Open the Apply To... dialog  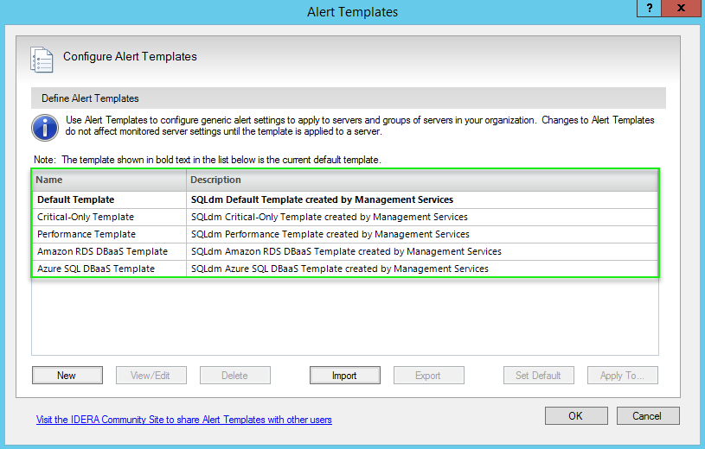point(622,376)
